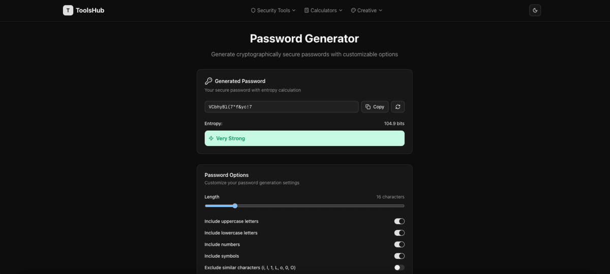This screenshot has width=610, height=274.
Task: Click the Include numbers label text
Action: (x=222, y=245)
